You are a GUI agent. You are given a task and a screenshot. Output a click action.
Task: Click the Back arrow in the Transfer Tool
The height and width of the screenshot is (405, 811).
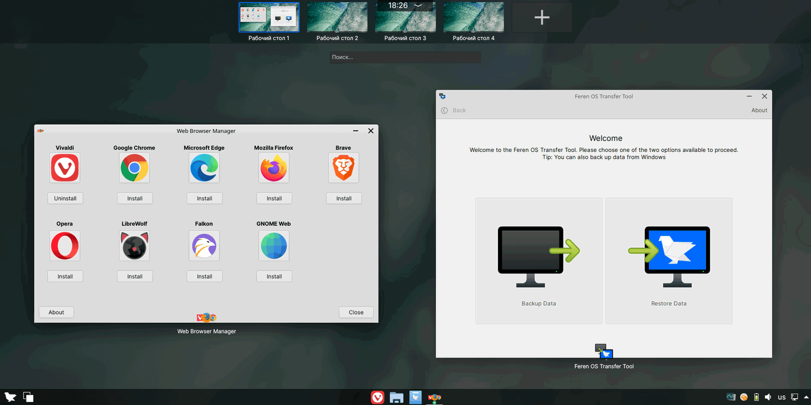[x=444, y=110]
